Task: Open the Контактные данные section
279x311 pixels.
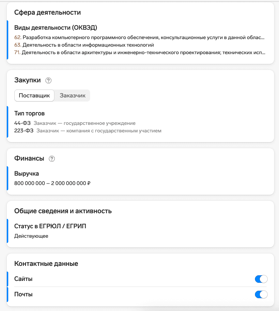Action: tap(45, 264)
